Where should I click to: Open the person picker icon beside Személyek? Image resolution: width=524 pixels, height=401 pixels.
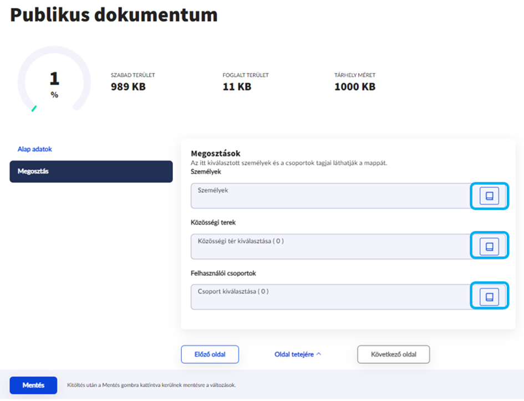(x=489, y=196)
